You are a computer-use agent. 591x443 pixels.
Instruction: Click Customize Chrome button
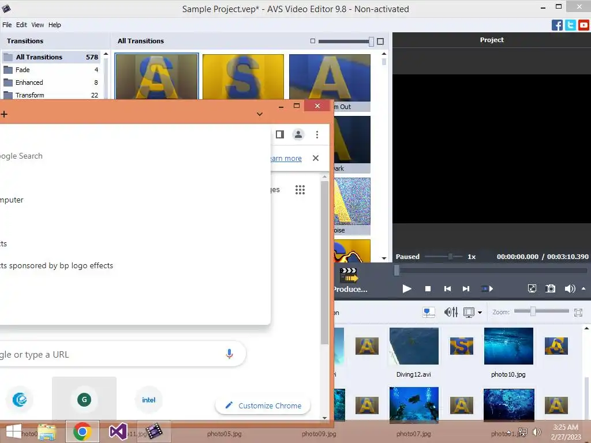point(263,406)
